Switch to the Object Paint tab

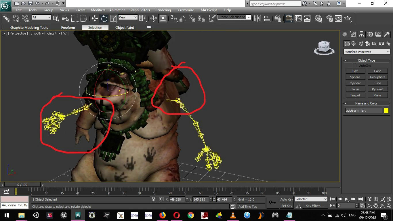tap(125, 28)
